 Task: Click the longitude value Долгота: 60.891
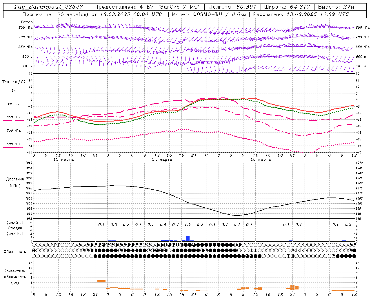[x=232, y=7]
